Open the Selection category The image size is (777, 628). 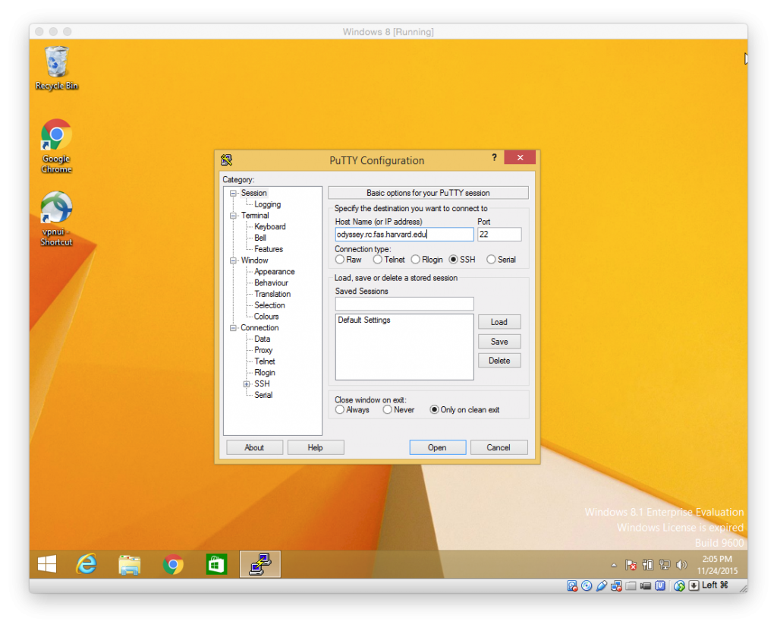tap(269, 305)
